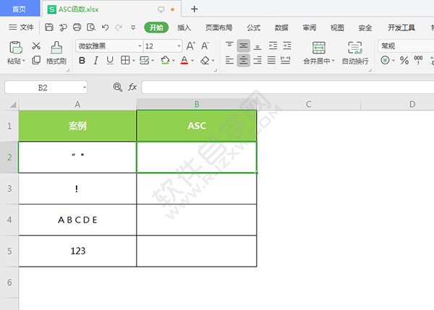Image resolution: width=434 pixels, height=310 pixels.
Task: Align cell content to top
Action: 229,46
